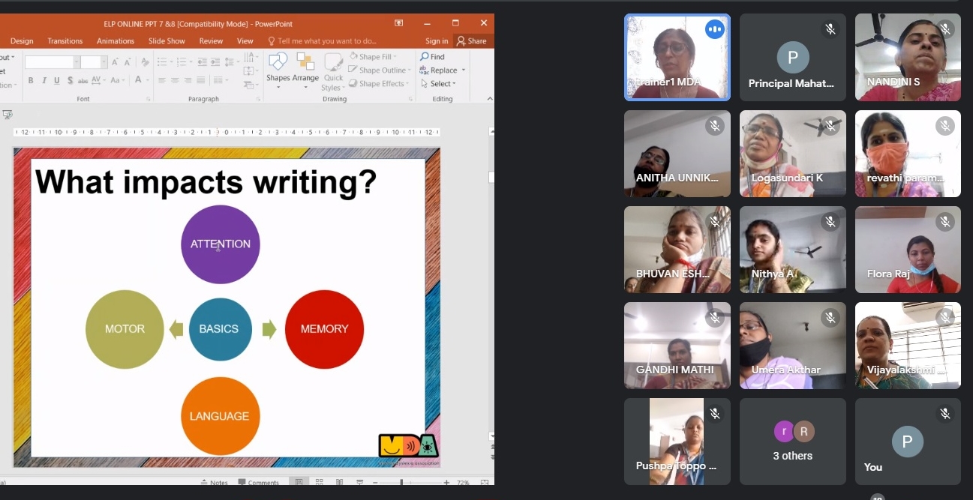Image resolution: width=973 pixels, height=500 pixels.
Task: Click the Arrange objects icon
Action: (305, 66)
